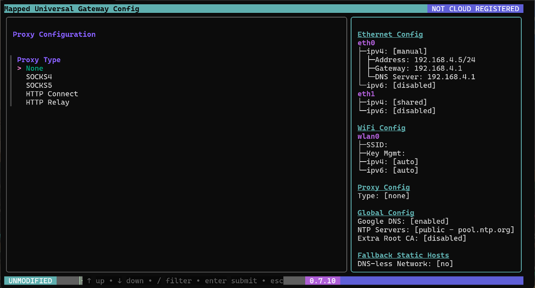
Task: Click the / filter key hint
Action: (x=174, y=281)
